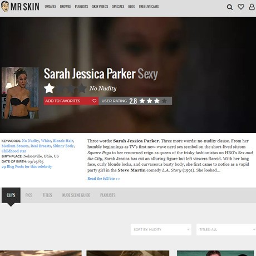This screenshot has height=256, width=256.
Task: Follow the Skinny Body keyword link
Action: point(63,146)
